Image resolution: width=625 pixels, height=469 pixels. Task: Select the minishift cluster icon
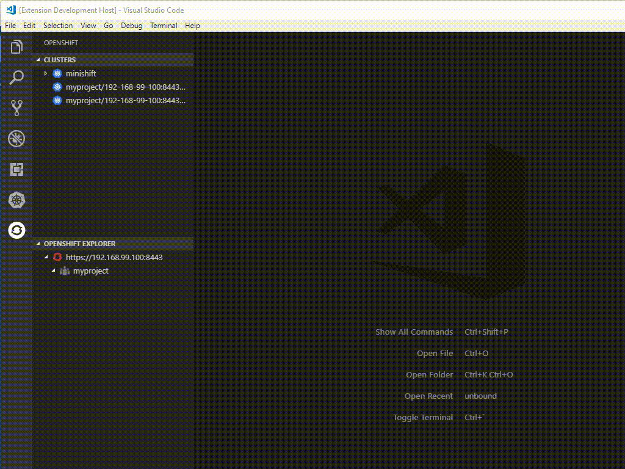point(57,73)
